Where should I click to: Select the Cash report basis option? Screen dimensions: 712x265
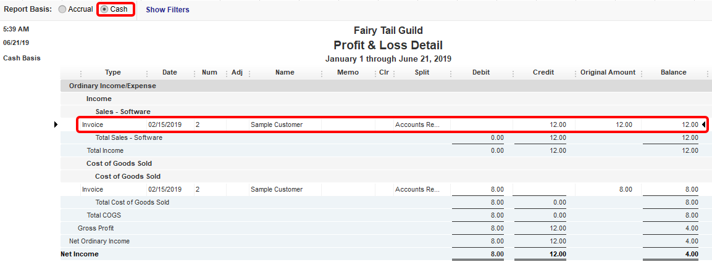104,10
